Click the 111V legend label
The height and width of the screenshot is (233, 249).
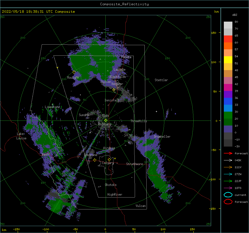pyautogui.click(x=238, y=167)
